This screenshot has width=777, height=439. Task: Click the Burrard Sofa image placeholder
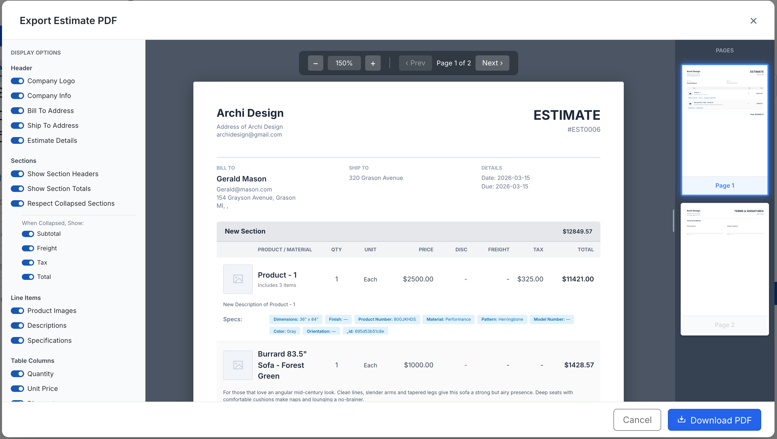pyautogui.click(x=238, y=365)
